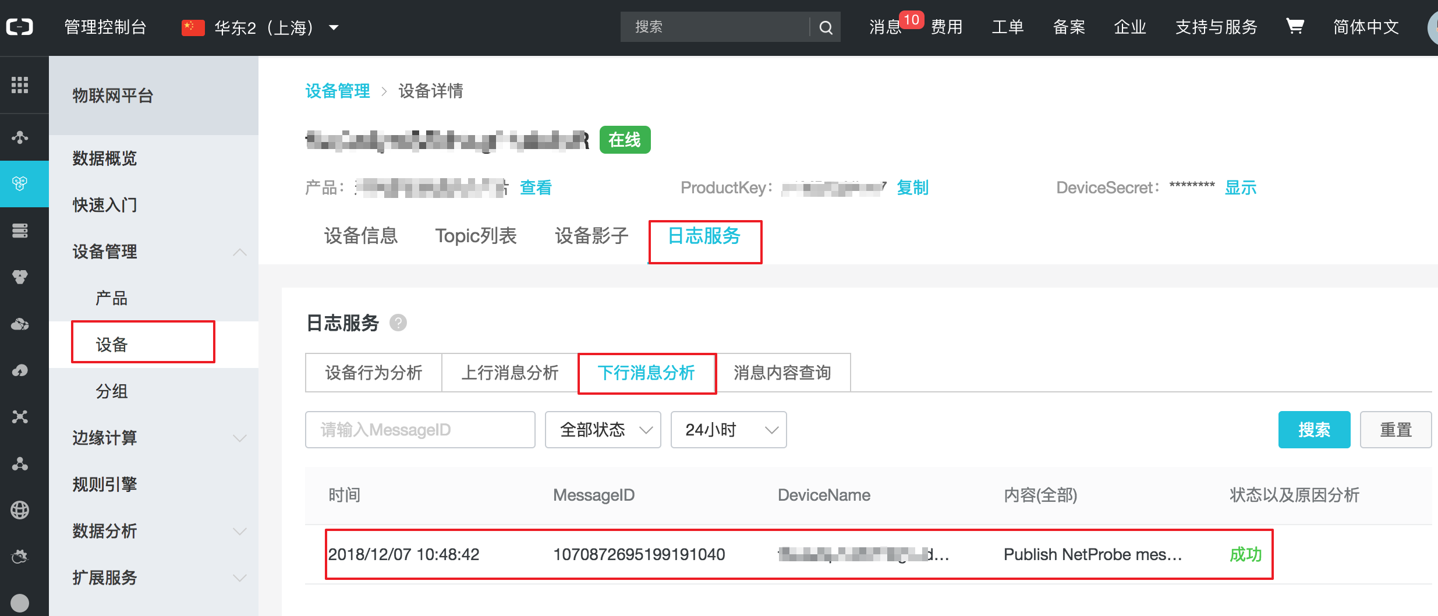Click the green 在线 status badge
The width and height of the screenshot is (1438, 616).
tap(625, 140)
